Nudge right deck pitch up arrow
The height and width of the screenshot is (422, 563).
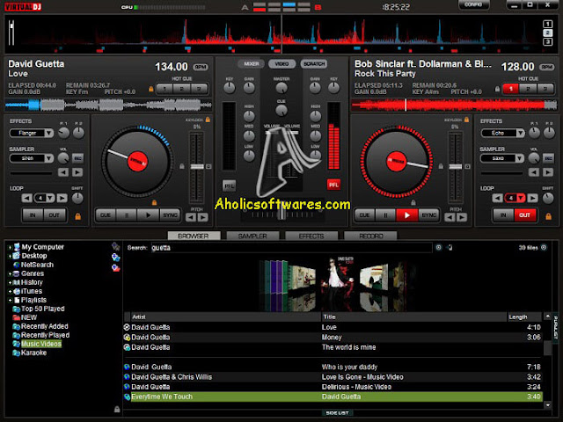(462, 217)
